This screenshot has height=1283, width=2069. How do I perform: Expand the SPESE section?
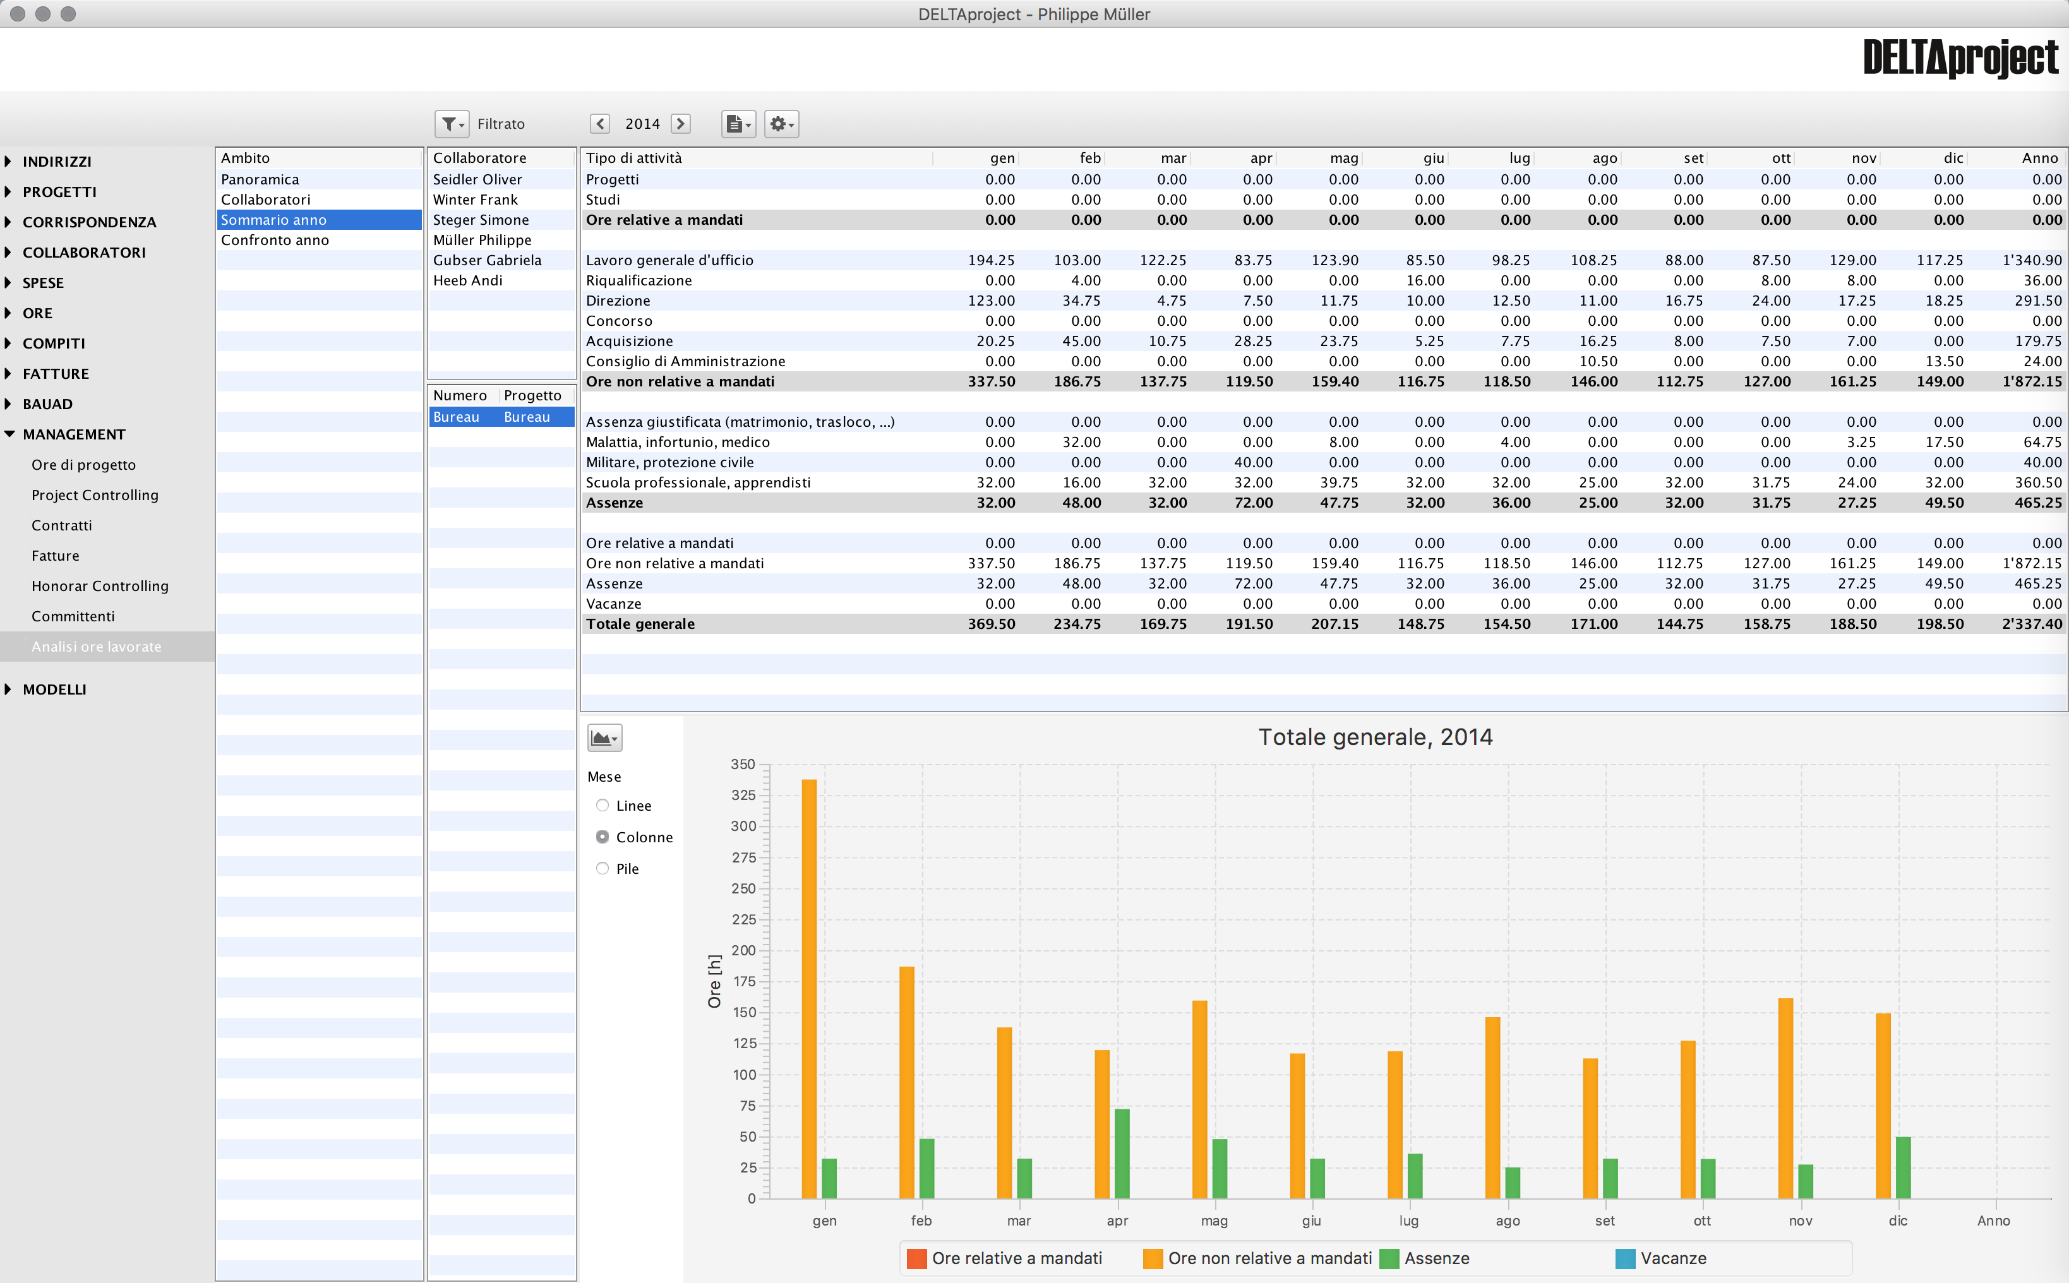[8, 283]
